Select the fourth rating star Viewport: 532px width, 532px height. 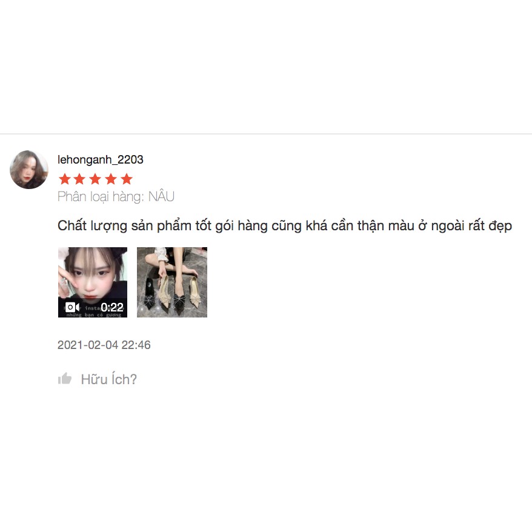point(111,179)
